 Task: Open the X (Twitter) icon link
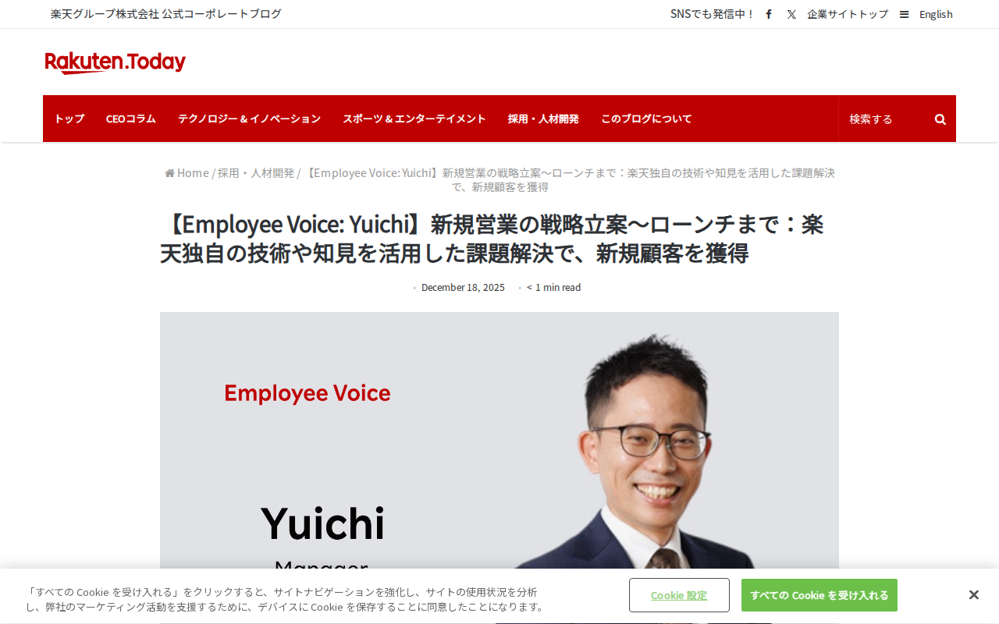791,14
